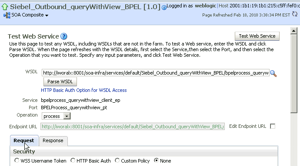
Task: Click inside the WSDL URL field
Action: click(x=156, y=73)
